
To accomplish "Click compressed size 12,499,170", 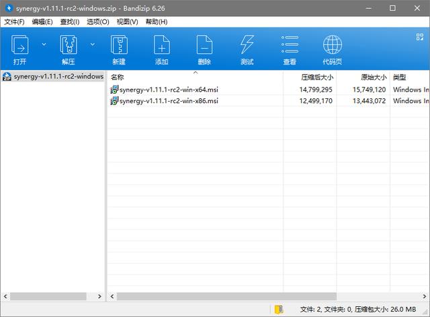I will click(x=316, y=101).
